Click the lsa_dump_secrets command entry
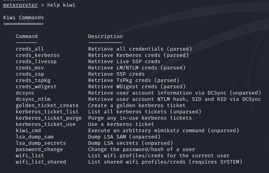This screenshot has height=173, width=269. coord(41,143)
